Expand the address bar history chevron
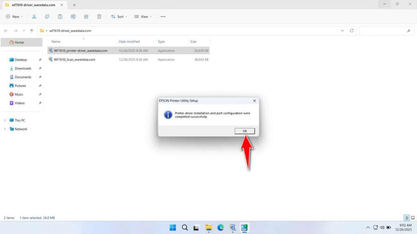417x234 pixels. click(342, 30)
